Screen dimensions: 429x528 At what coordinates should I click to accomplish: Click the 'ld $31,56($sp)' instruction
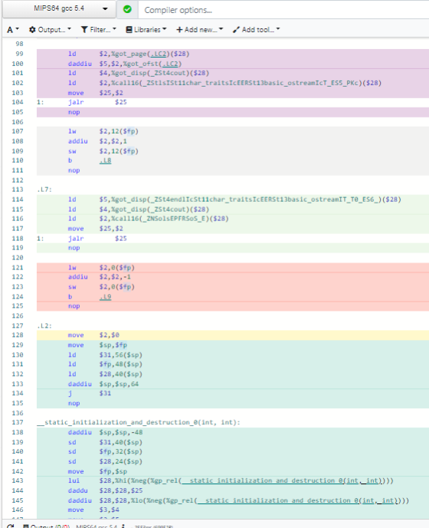tap(105, 355)
